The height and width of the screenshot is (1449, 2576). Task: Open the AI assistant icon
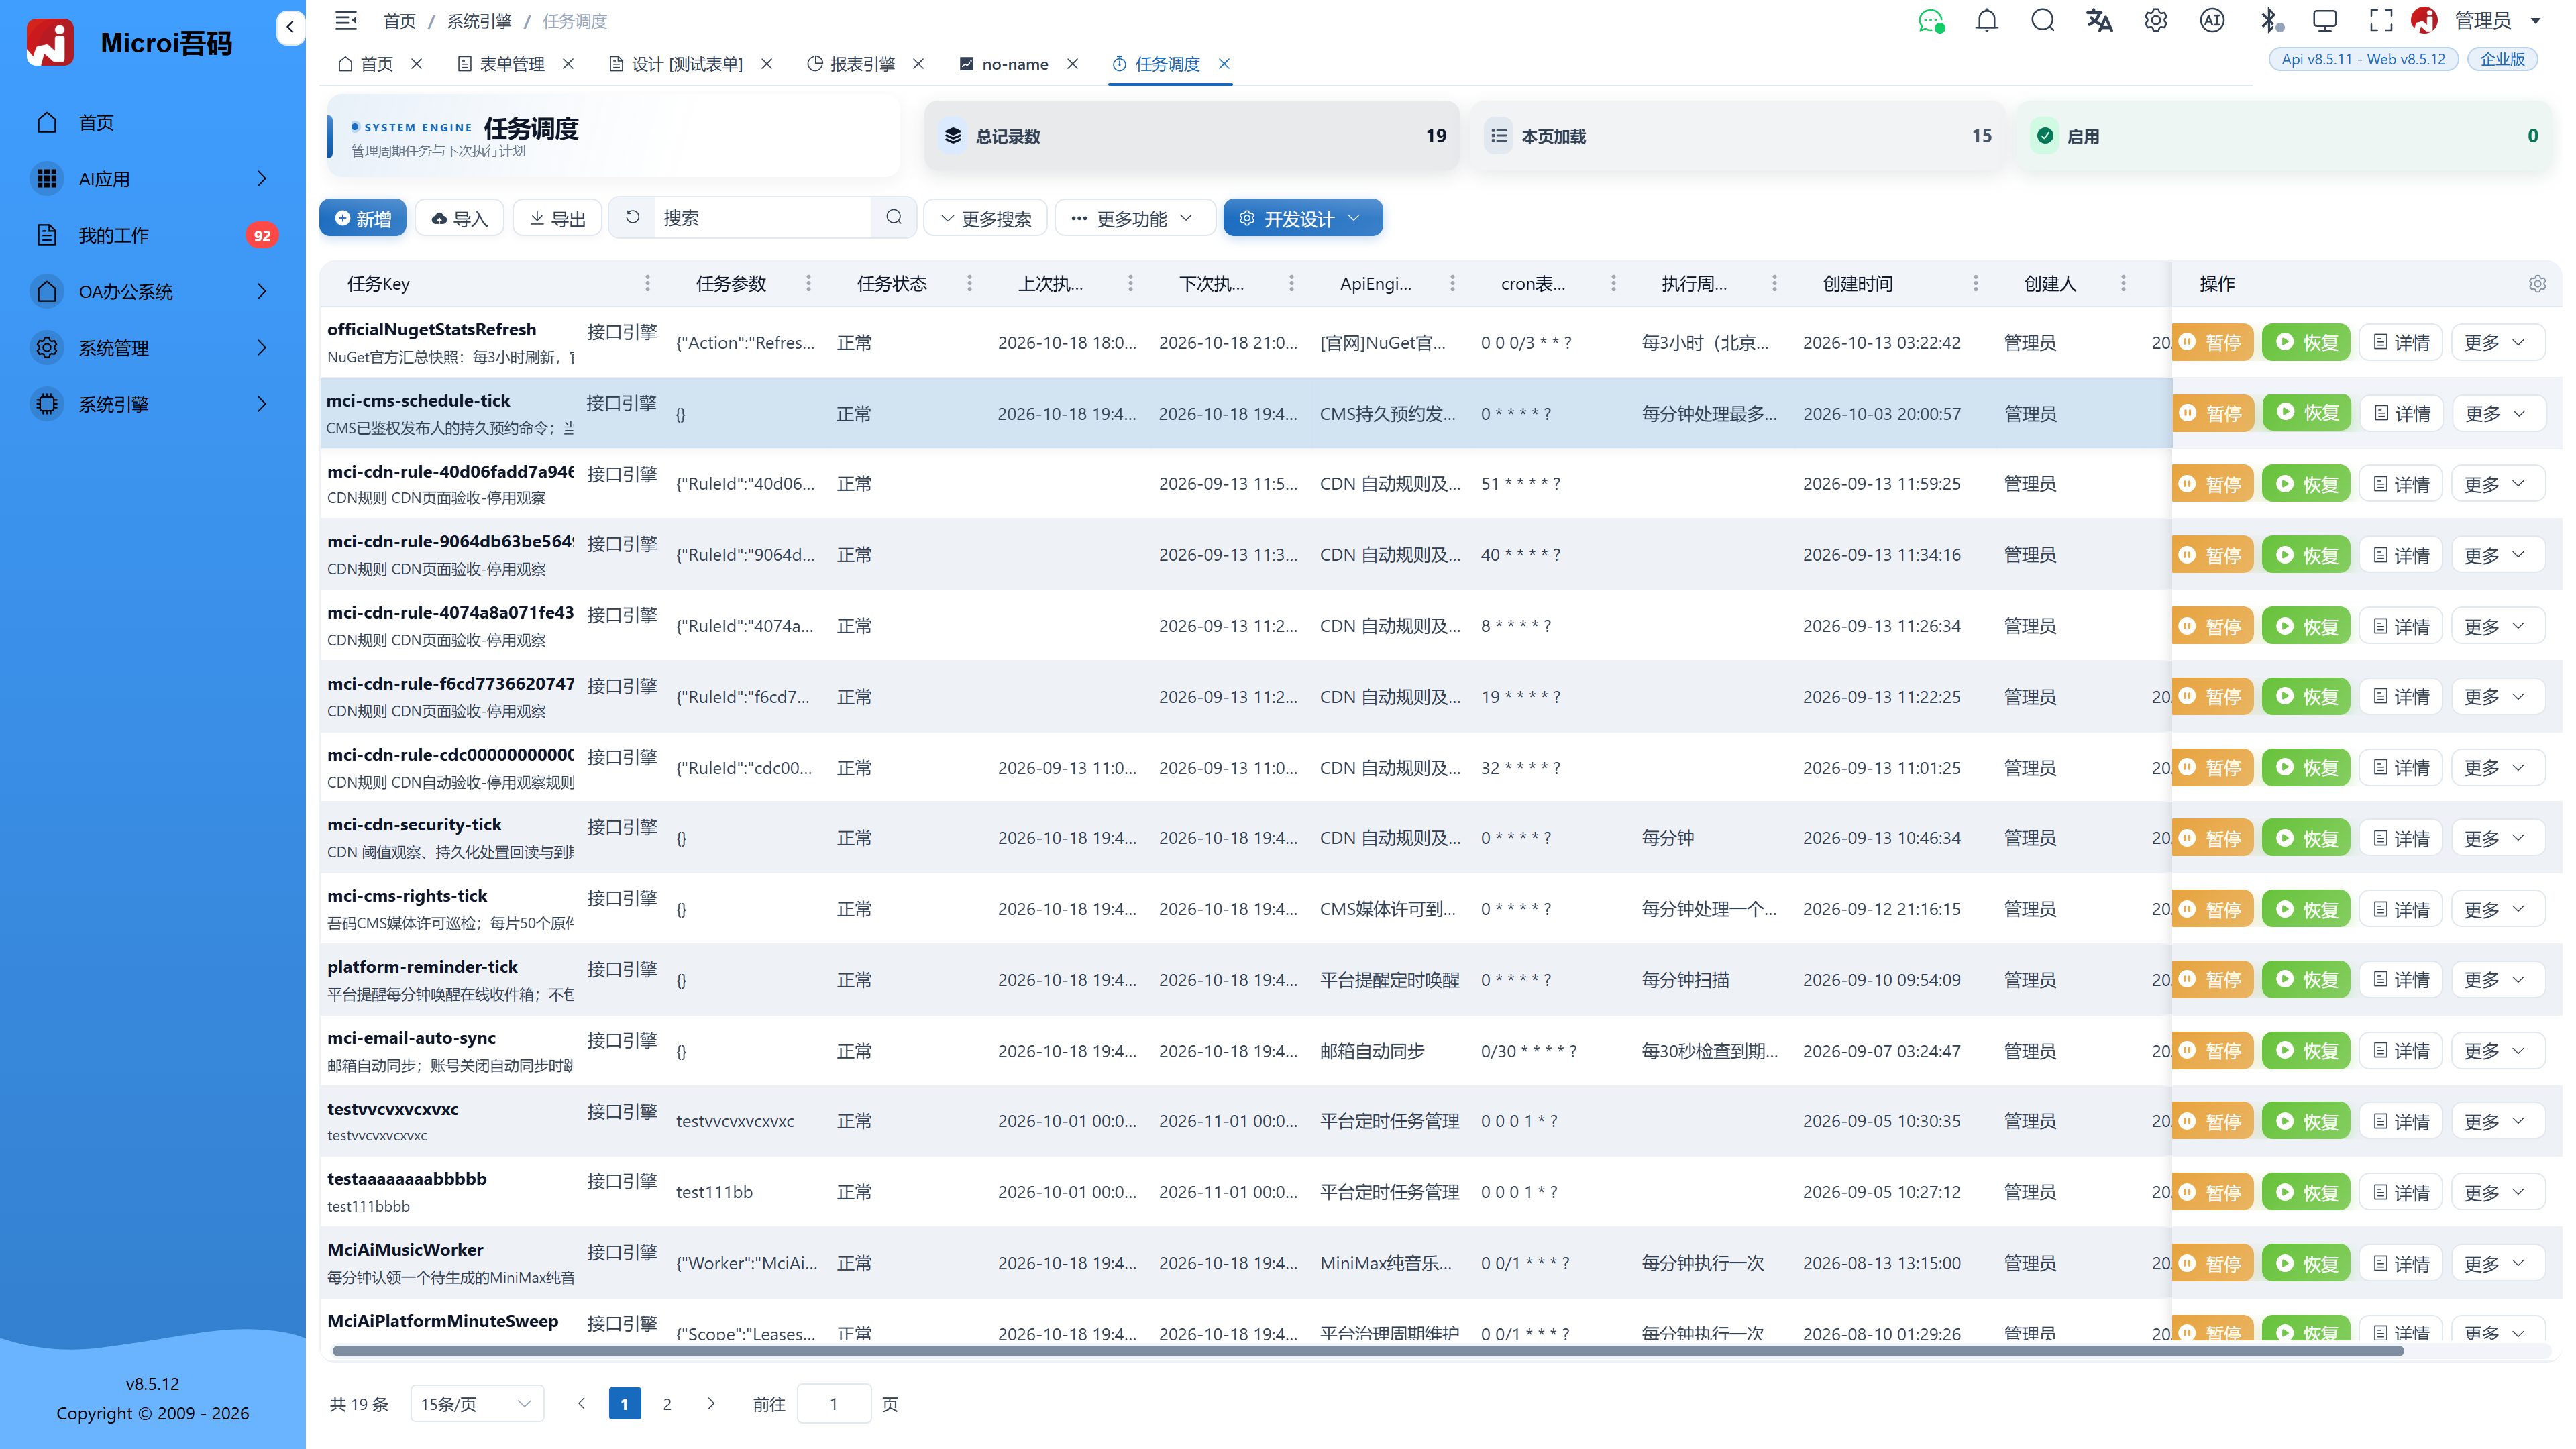pos(2212,20)
